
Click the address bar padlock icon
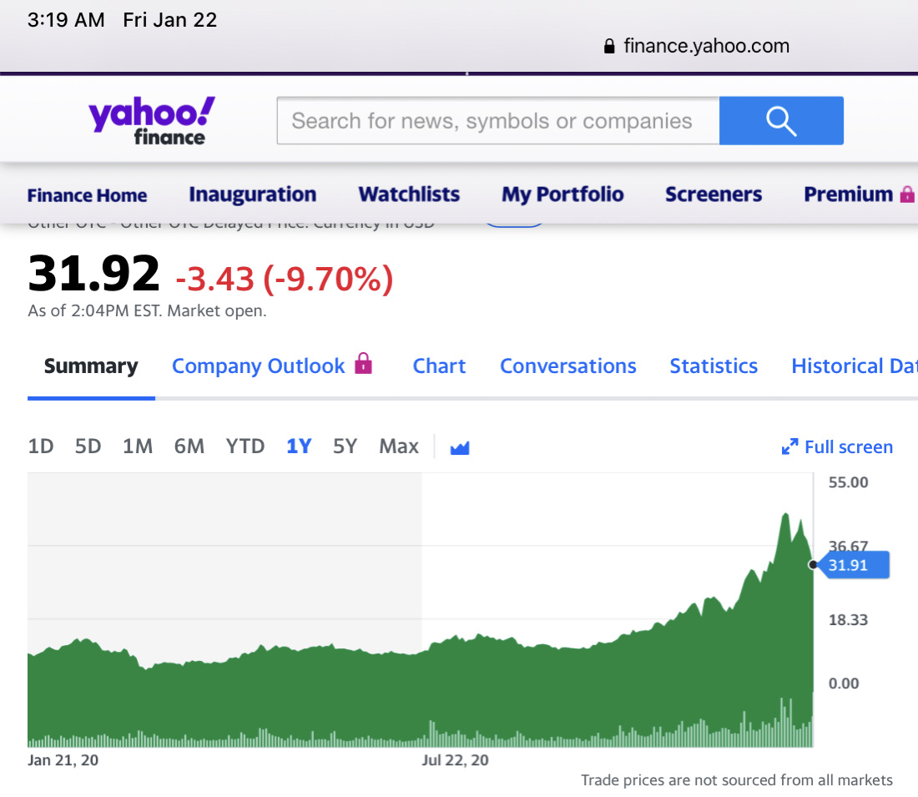click(609, 46)
